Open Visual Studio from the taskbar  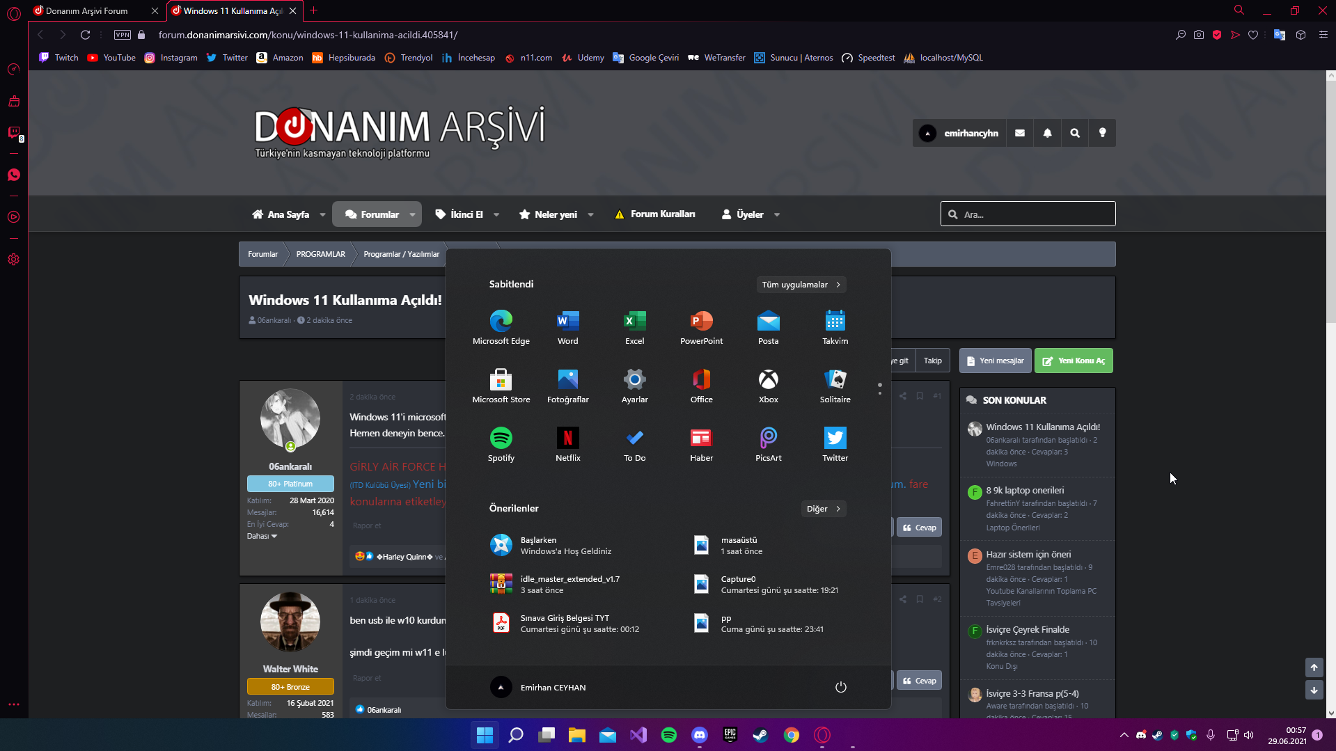(638, 735)
